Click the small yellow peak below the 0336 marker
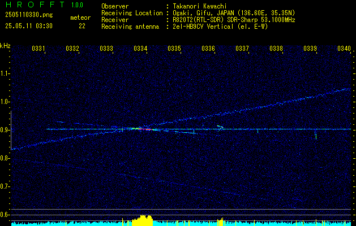The width and height of the screenshot is (356, 226). pos(221,222)
